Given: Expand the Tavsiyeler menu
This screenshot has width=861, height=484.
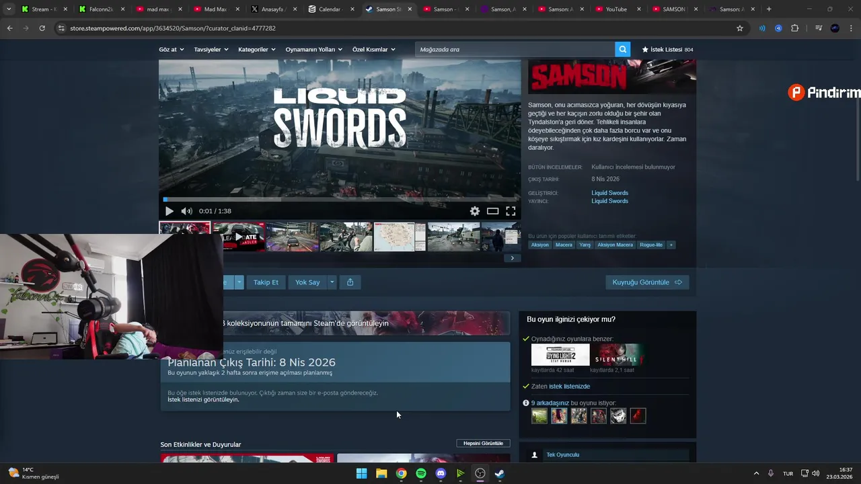Looking at the screenshot, I should (211, 50).
